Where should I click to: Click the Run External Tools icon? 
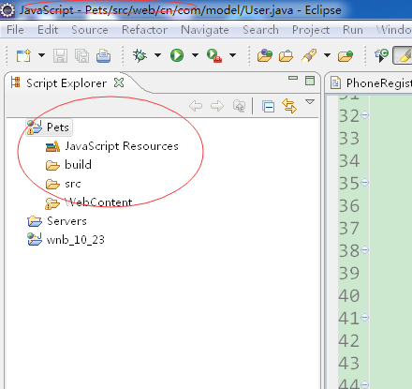click(214, 55)
